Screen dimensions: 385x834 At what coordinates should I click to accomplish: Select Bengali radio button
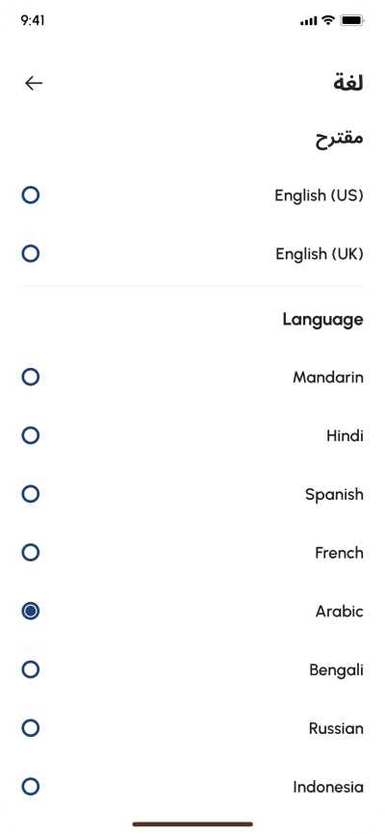30,669
